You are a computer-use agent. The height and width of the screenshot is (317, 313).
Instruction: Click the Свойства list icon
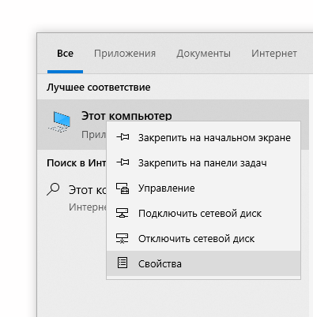123,263
